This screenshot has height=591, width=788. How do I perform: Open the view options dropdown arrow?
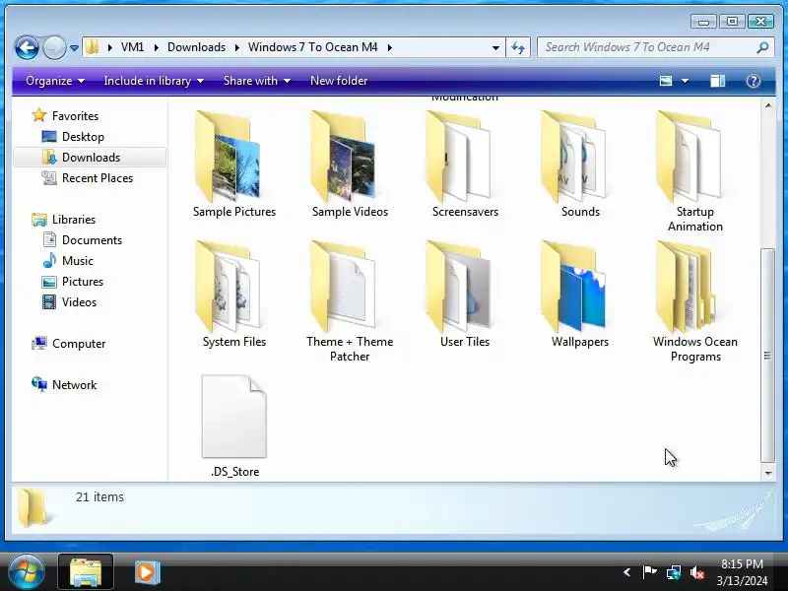685,81
